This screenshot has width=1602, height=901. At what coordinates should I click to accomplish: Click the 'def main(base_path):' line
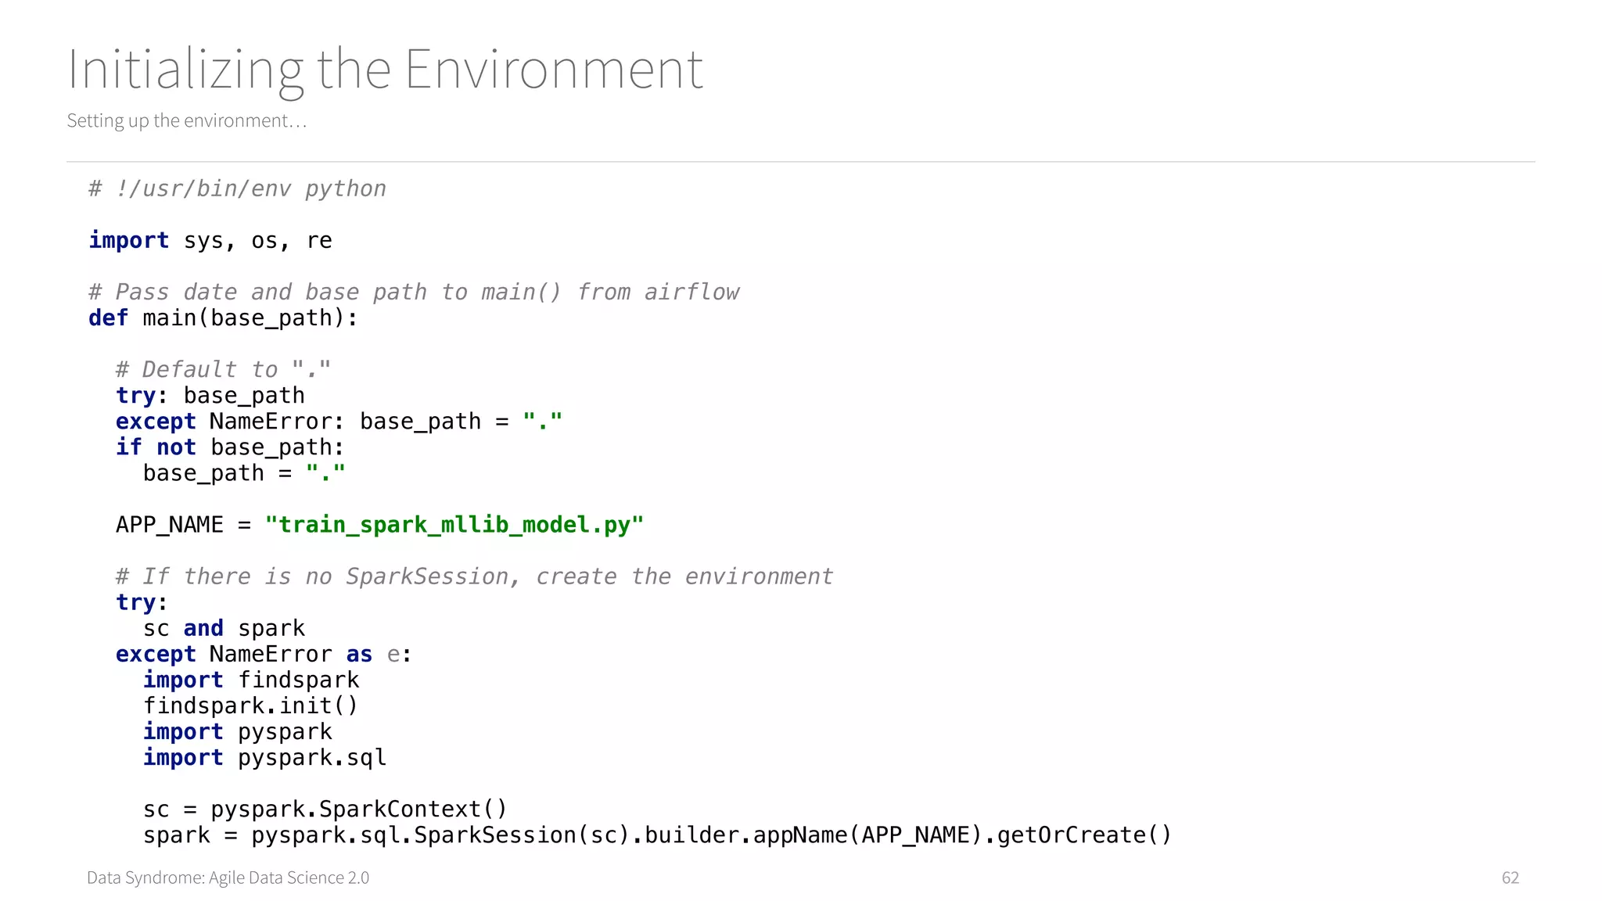(x=223, y=318)
